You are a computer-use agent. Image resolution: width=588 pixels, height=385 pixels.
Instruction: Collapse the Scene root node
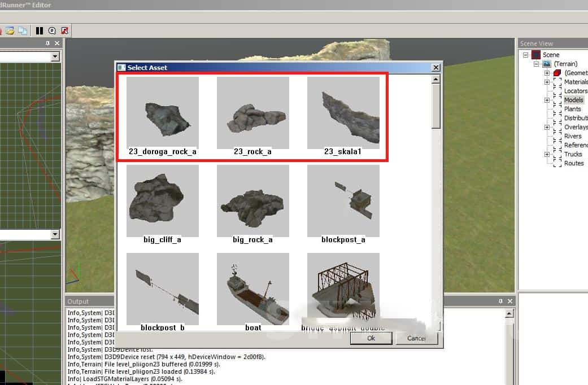525,55
